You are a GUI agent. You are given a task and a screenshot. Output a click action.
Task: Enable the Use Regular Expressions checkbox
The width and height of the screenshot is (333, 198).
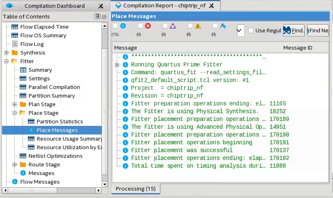[x=251, y=30]
